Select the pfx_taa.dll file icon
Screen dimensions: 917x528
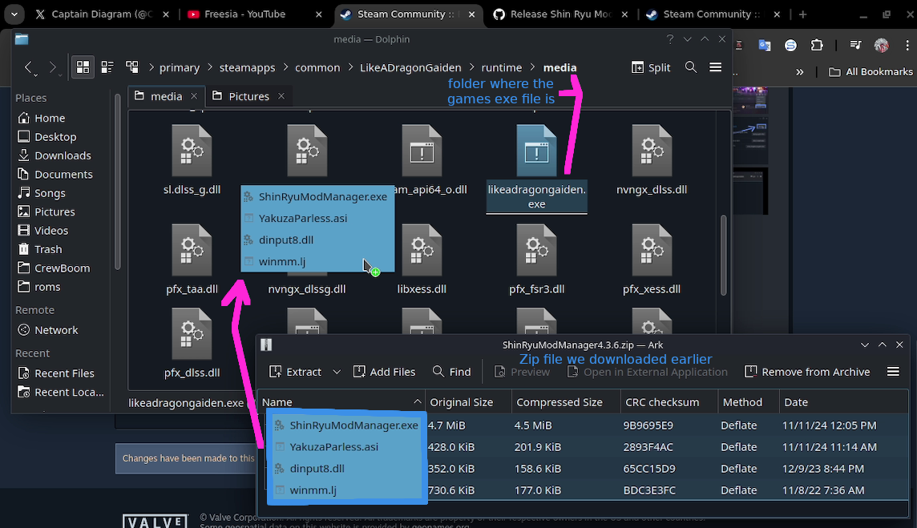point(192,250)
